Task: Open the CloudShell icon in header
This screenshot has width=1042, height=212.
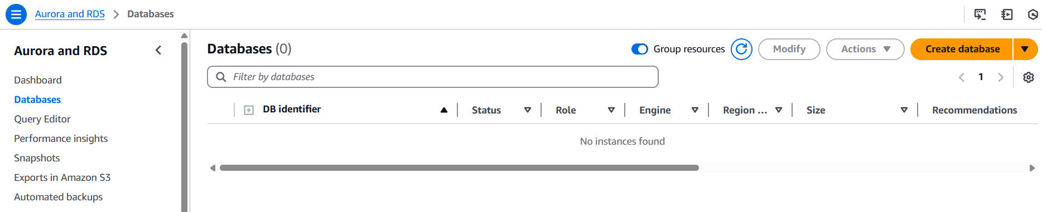Action: (x=980, y=14)
